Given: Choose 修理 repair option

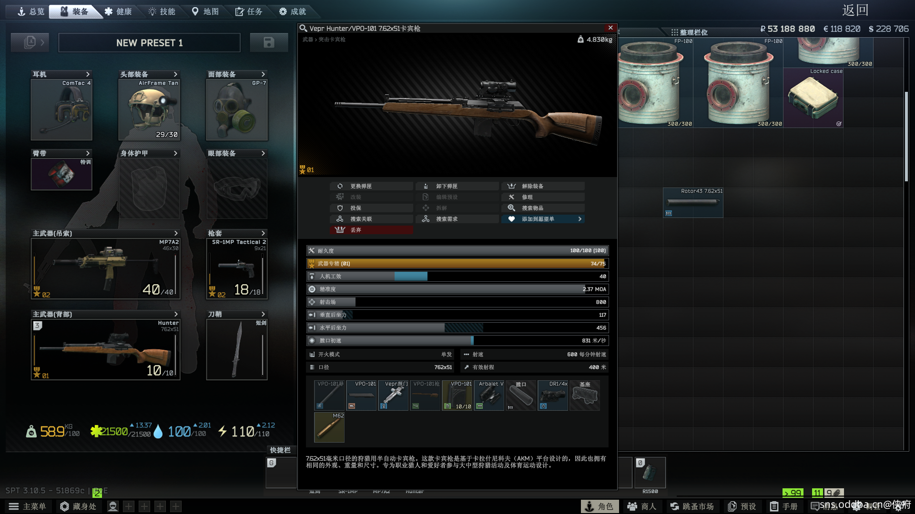Looking at the screenshot, I should pos(543,197).
